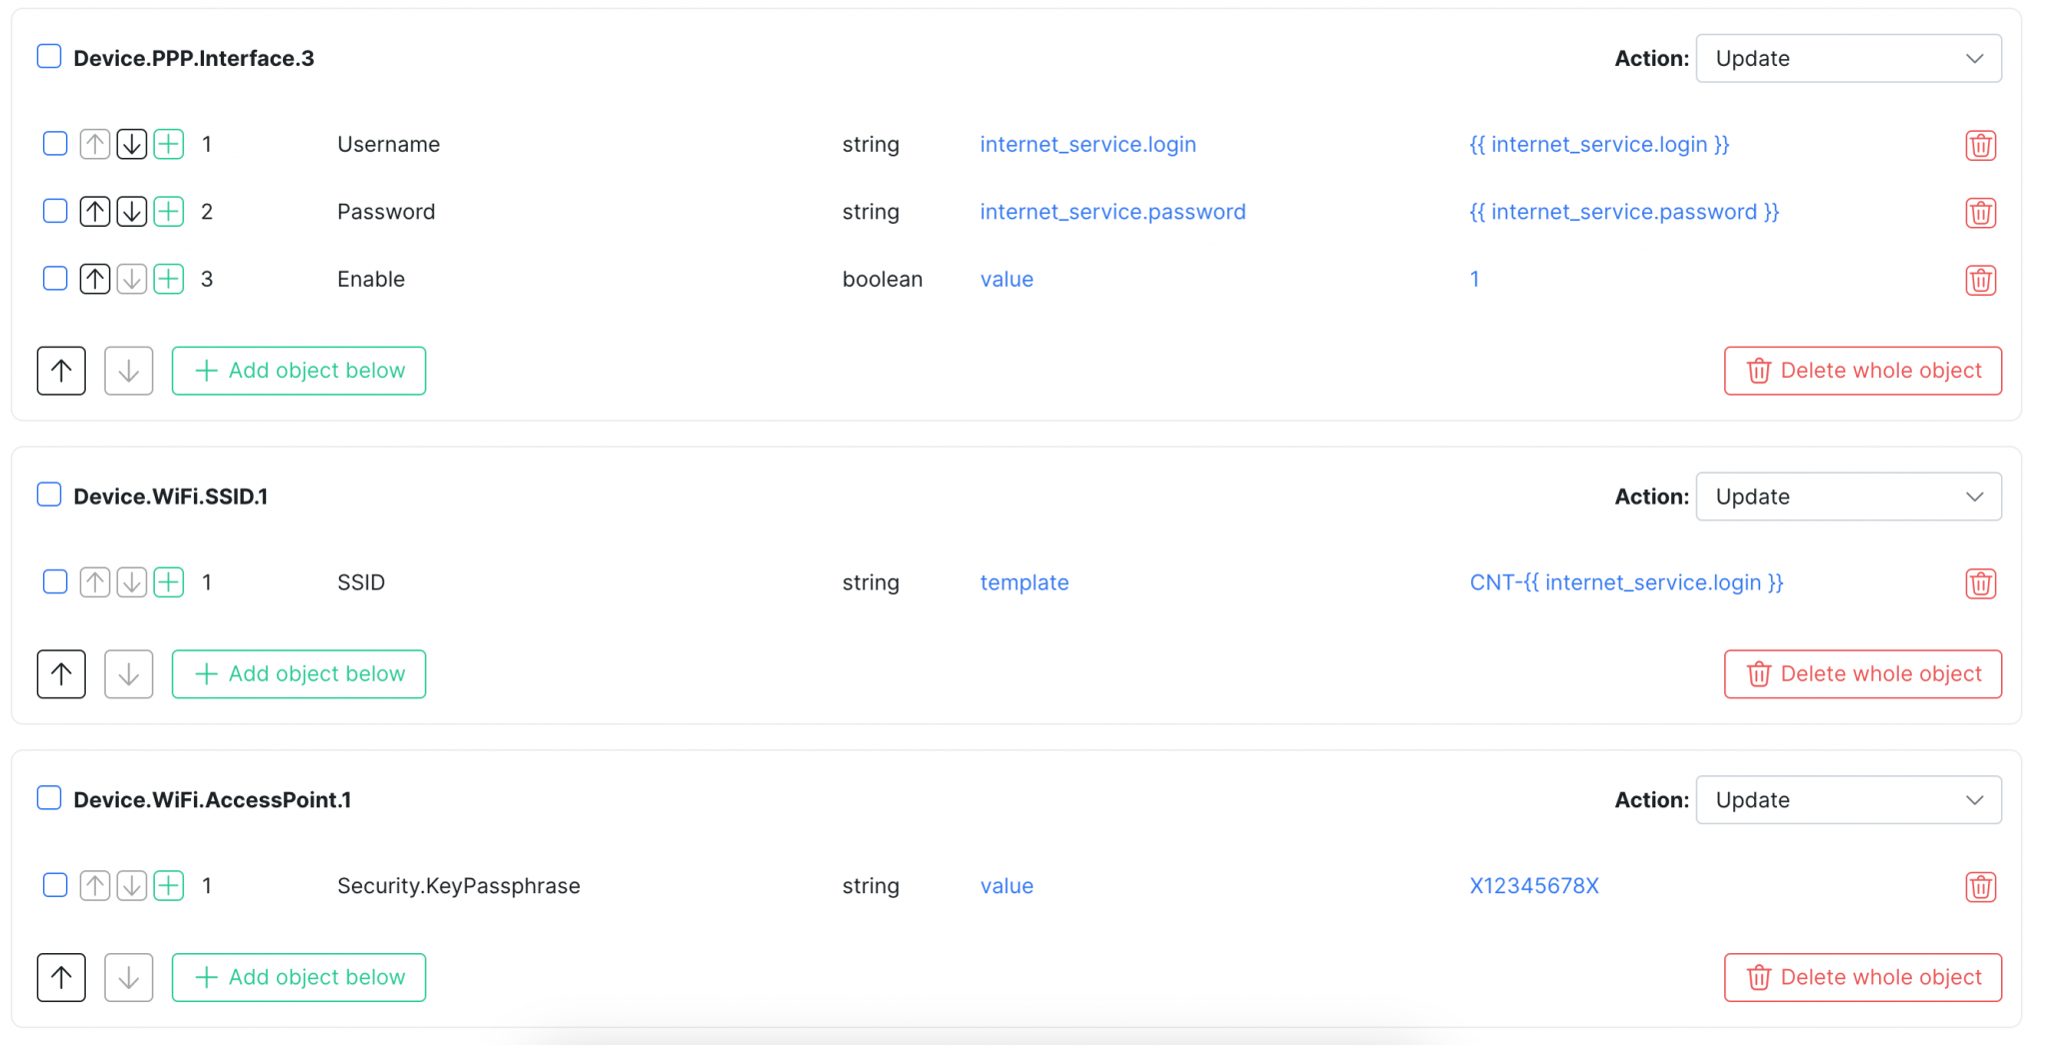Click Add object below under Device.WiFi.AccessPoint.1
The width and height of the screenshot is (2047, 1045).
click(298, 977)
